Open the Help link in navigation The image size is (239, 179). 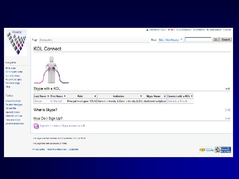pyautogui.click(x=8, y=87)
